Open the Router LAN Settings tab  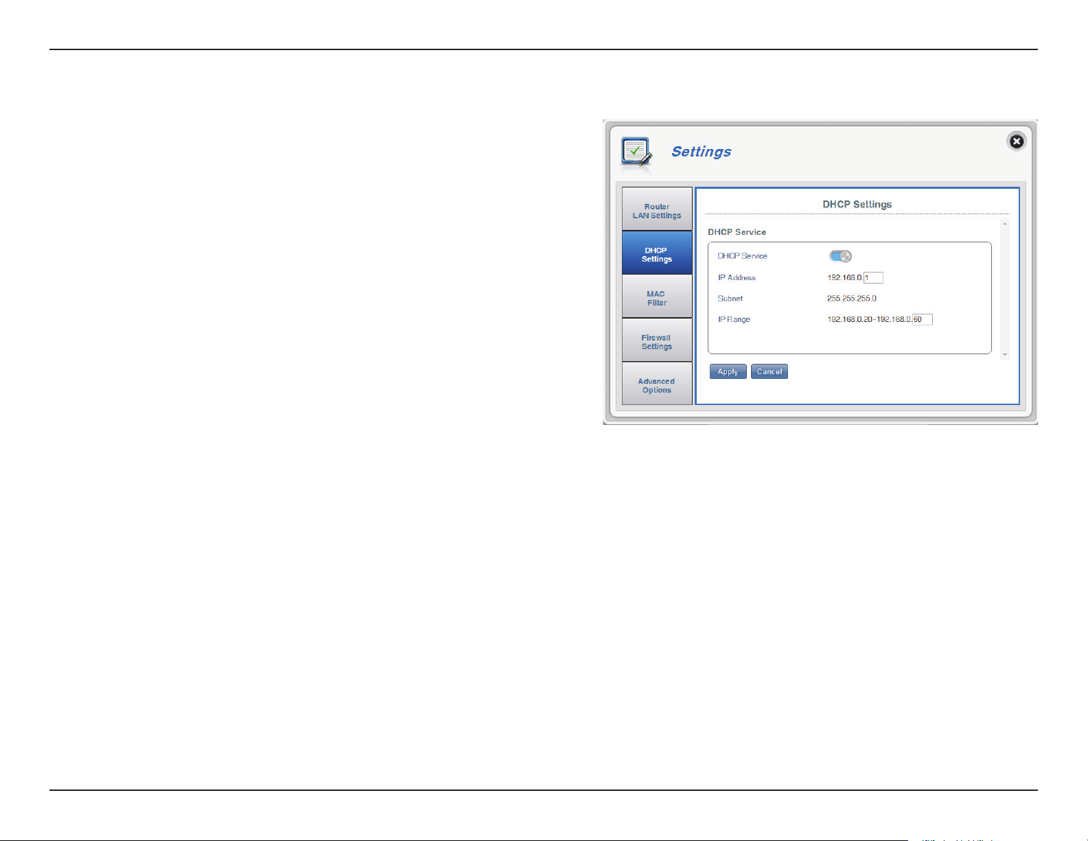click(x=657, y=209)
